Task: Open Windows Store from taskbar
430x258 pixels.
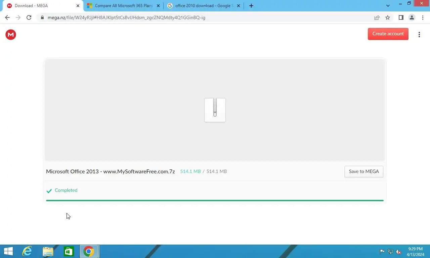Action: coord(69,251)
